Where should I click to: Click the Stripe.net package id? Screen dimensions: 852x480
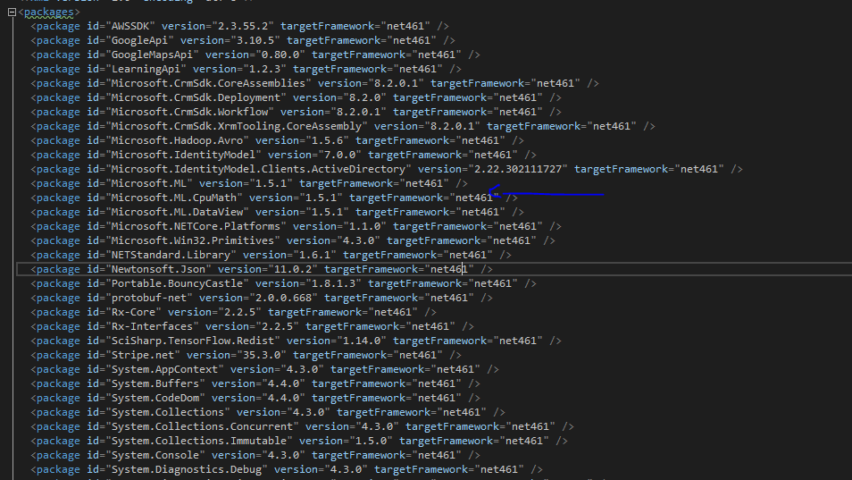(142, 356)
